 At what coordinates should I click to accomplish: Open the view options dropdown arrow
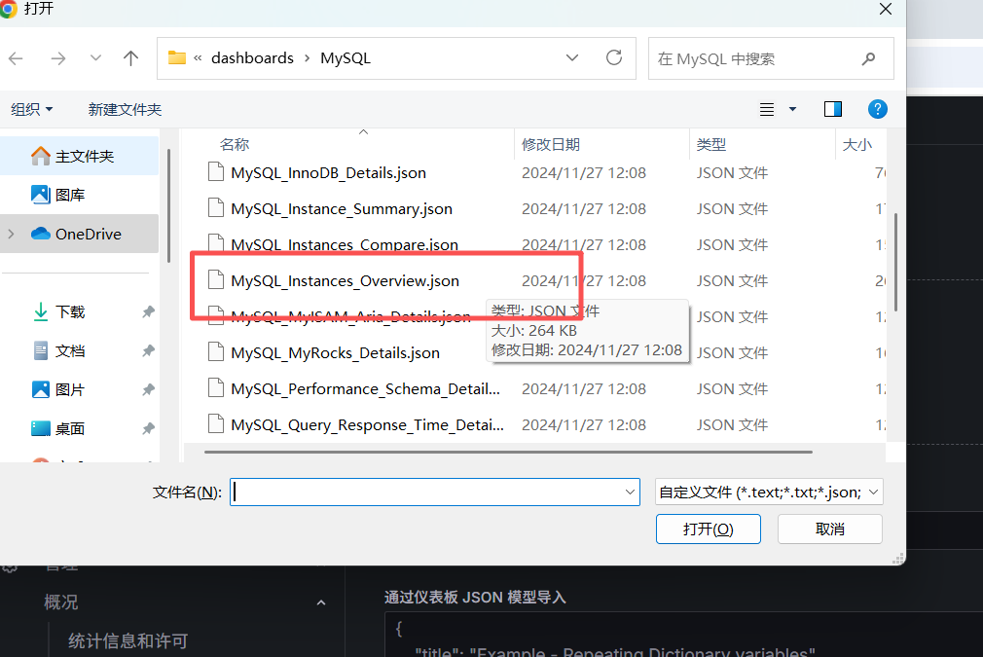click(x=792, y=109)
